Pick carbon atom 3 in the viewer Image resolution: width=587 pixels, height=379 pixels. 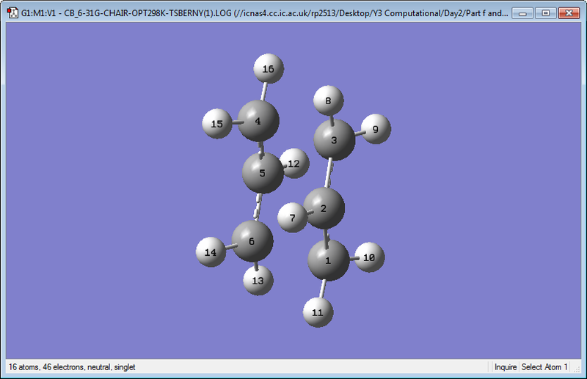(x=334, y=140)
